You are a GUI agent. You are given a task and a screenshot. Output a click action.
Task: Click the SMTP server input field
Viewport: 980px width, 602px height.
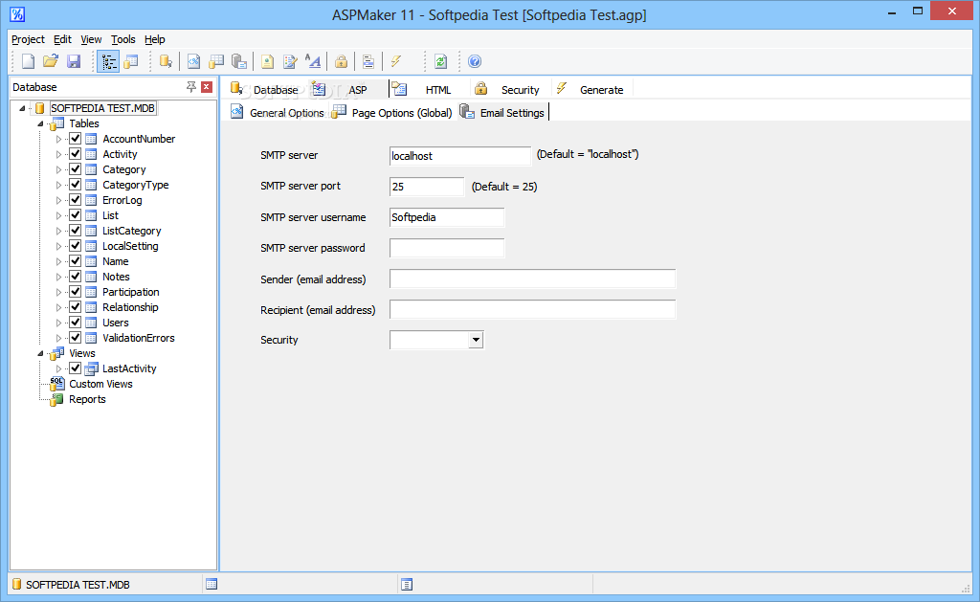click(x=460, y=156)
